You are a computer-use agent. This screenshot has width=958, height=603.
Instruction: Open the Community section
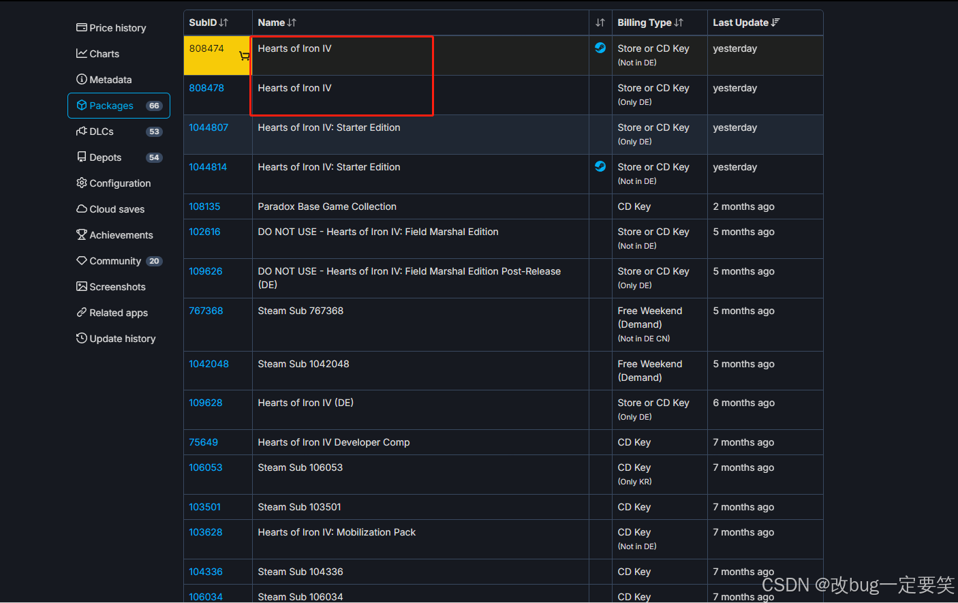[x=109, y=261]
